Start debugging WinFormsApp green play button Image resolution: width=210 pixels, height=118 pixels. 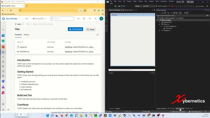pos(156,6)
